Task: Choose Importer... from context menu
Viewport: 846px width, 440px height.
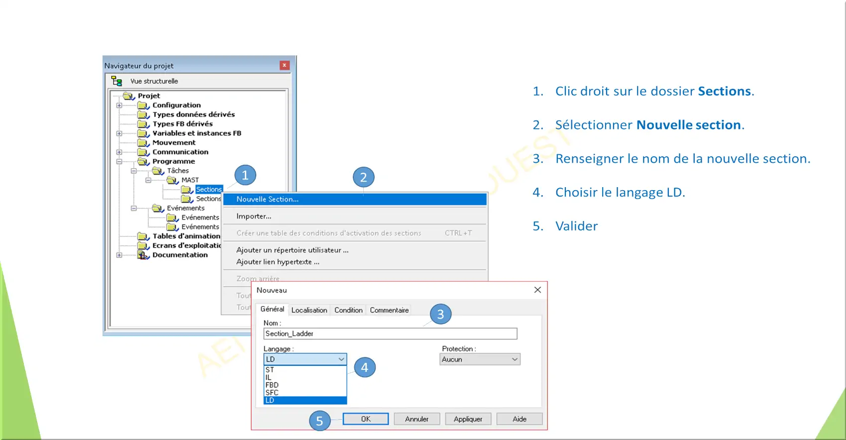Action: pyautogui.click(x=354, y=216)
